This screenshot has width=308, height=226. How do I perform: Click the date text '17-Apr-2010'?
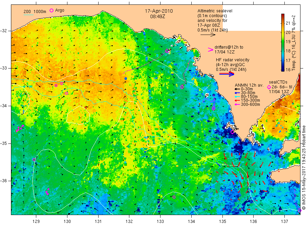point(159,11)
